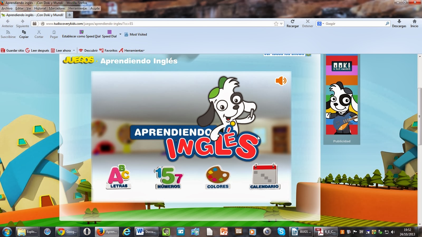The width and height of the screenshot is (422, 237).
Task: Open the Most Visited bookmarks
Action: click(136, 34)
